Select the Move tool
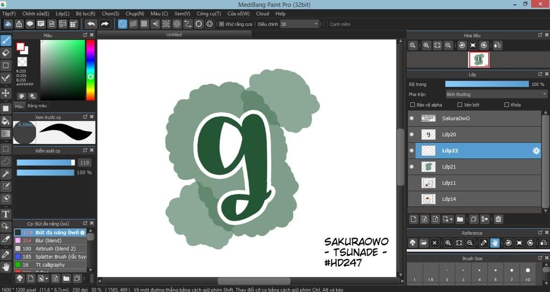550x292 pixels. point(5,93)
